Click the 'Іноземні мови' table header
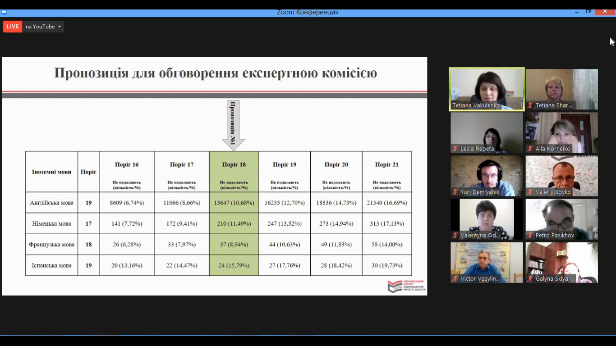Screen dimensions: 616x346 coord(51,172)
